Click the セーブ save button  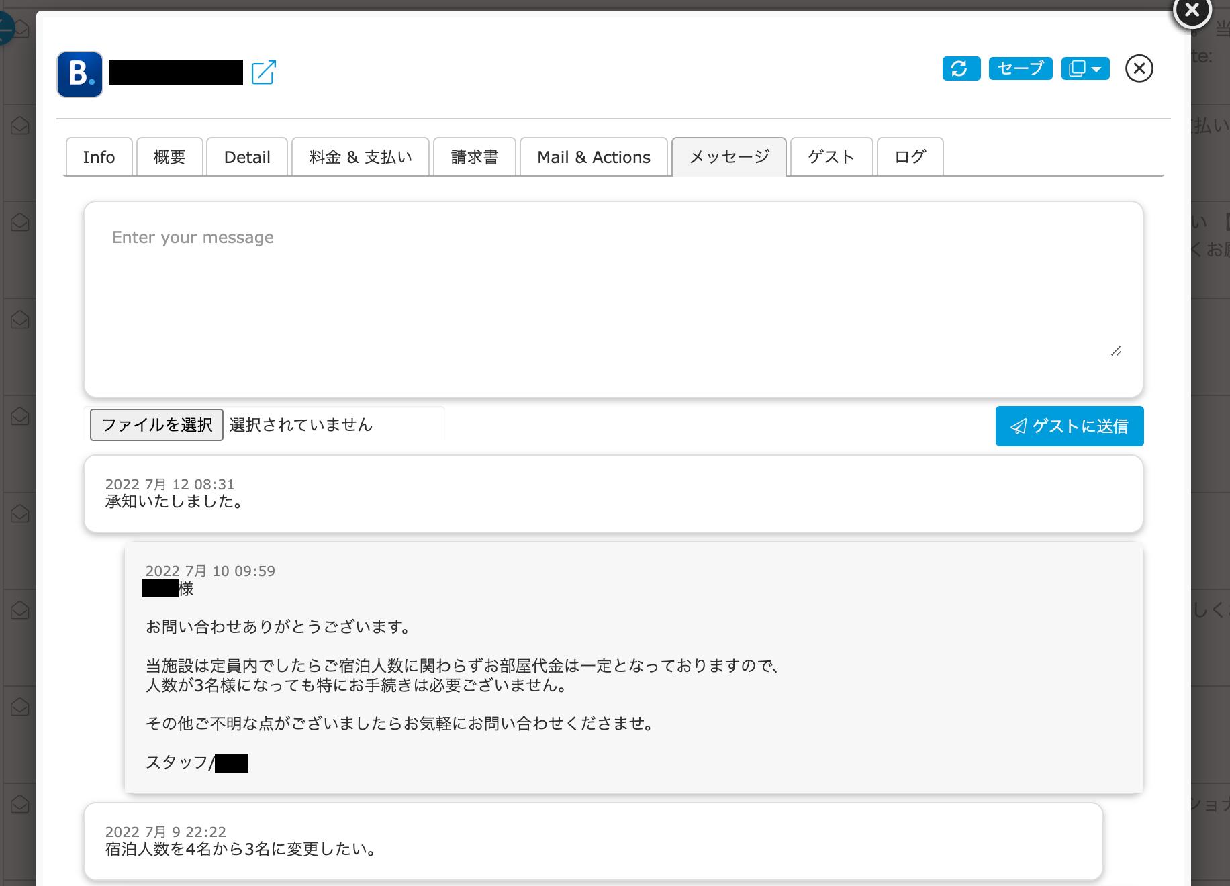[x=1020, y=68]
